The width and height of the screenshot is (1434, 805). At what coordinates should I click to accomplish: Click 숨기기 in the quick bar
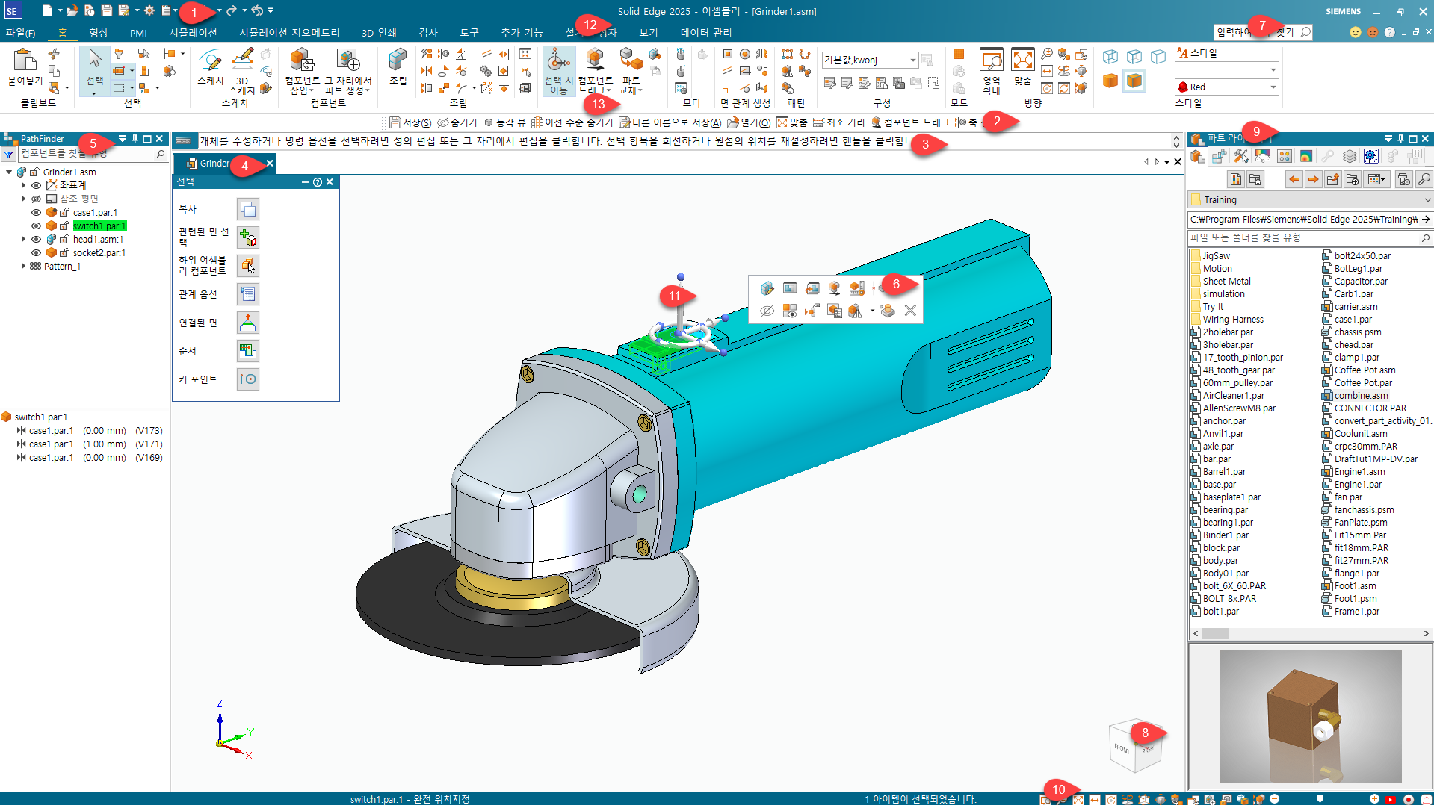457,122
